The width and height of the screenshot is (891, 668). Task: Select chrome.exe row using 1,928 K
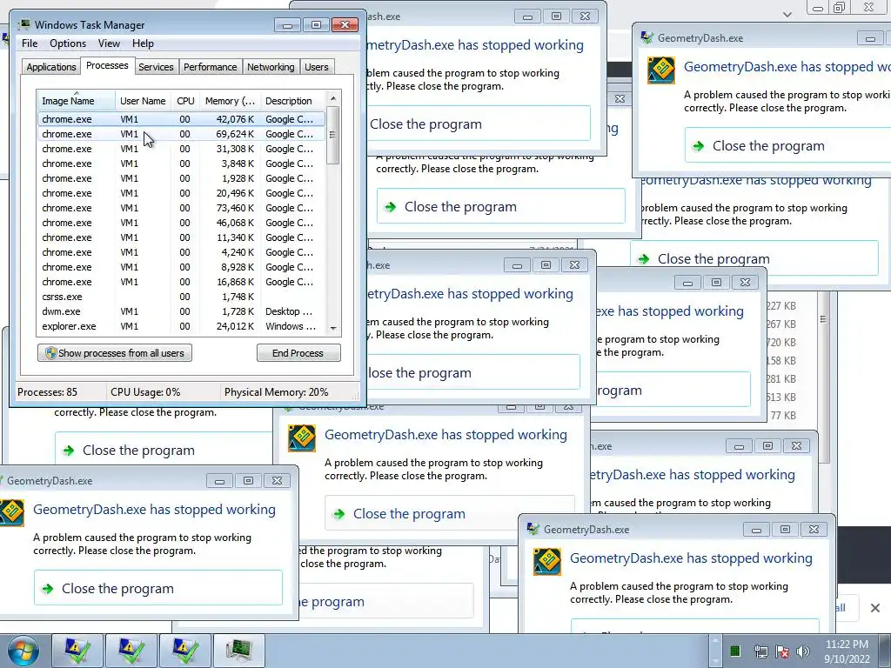click(182, 178)
